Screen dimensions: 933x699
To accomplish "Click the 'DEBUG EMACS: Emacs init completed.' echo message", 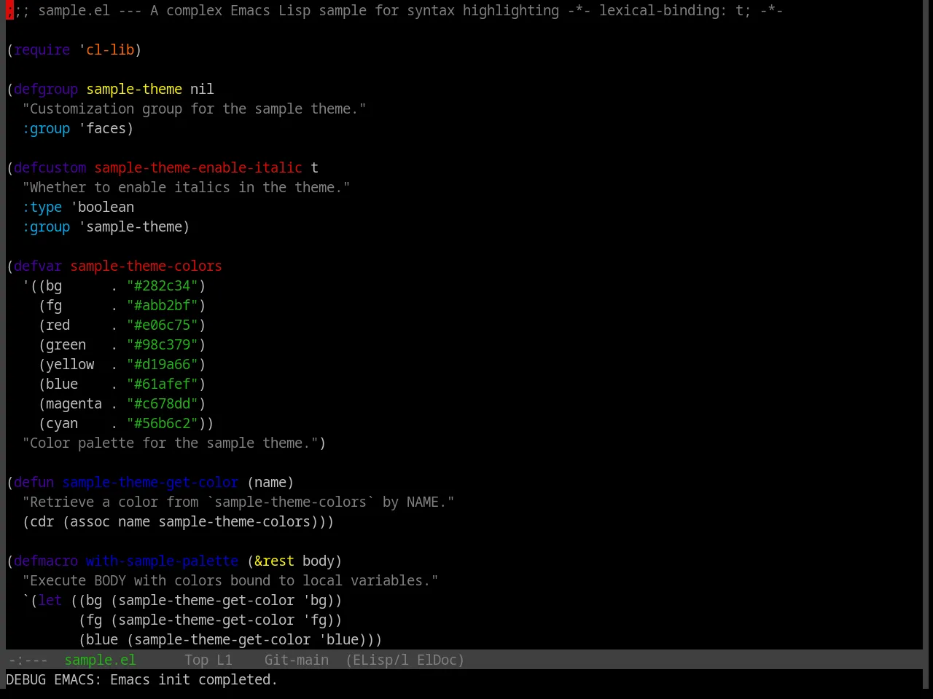I will click(x=141, y=679).
